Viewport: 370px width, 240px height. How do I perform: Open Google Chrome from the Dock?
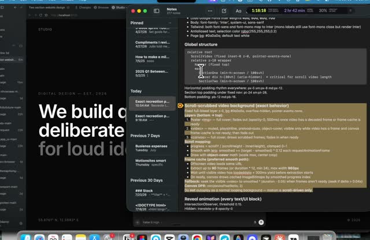(197, 237)
